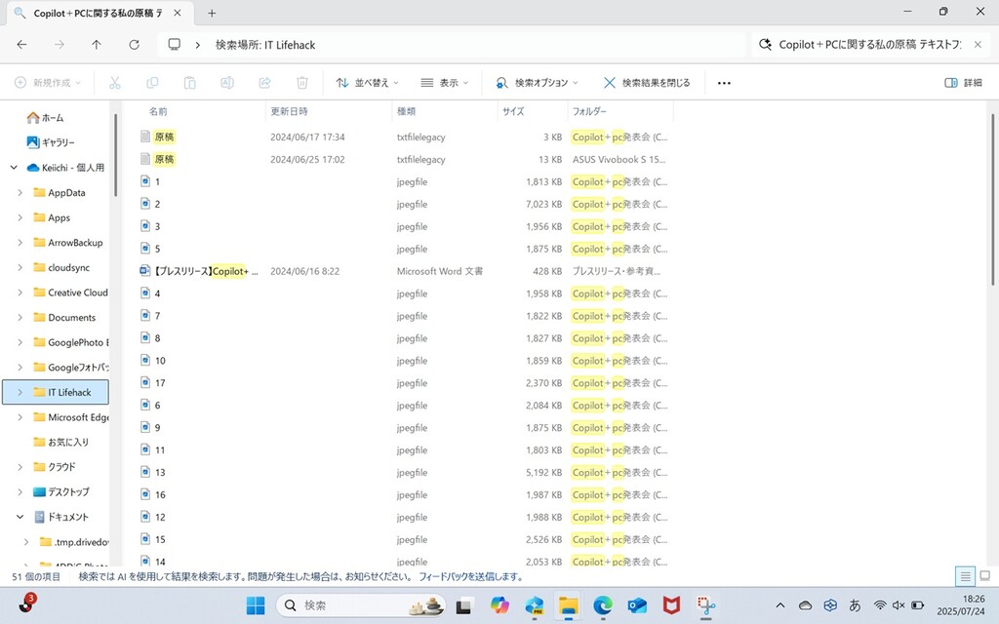Open Outlook from the taskbar
Viewport: 999px width, 624px height.
[637, 604]
